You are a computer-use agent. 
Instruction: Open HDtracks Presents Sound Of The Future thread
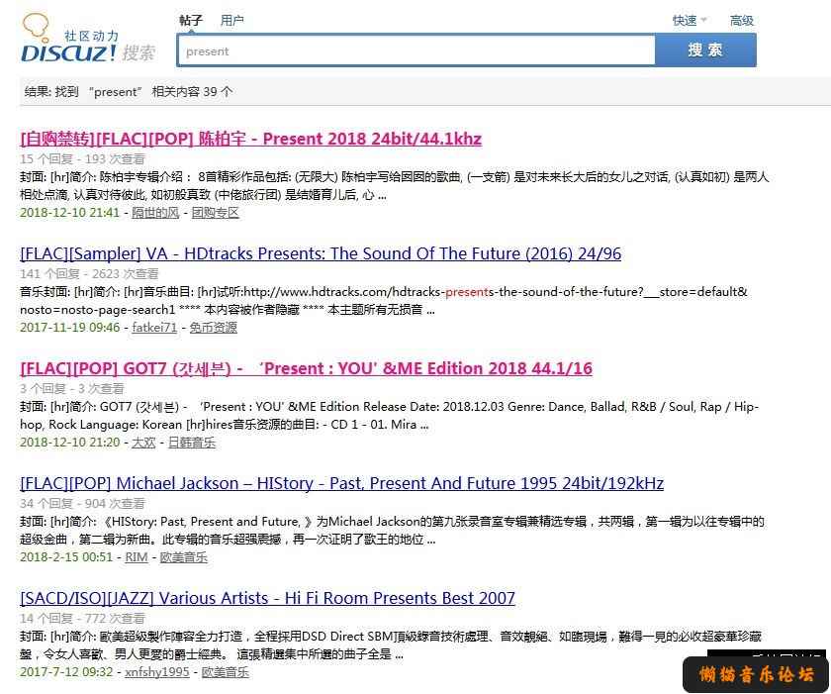(x=321, y=253)
